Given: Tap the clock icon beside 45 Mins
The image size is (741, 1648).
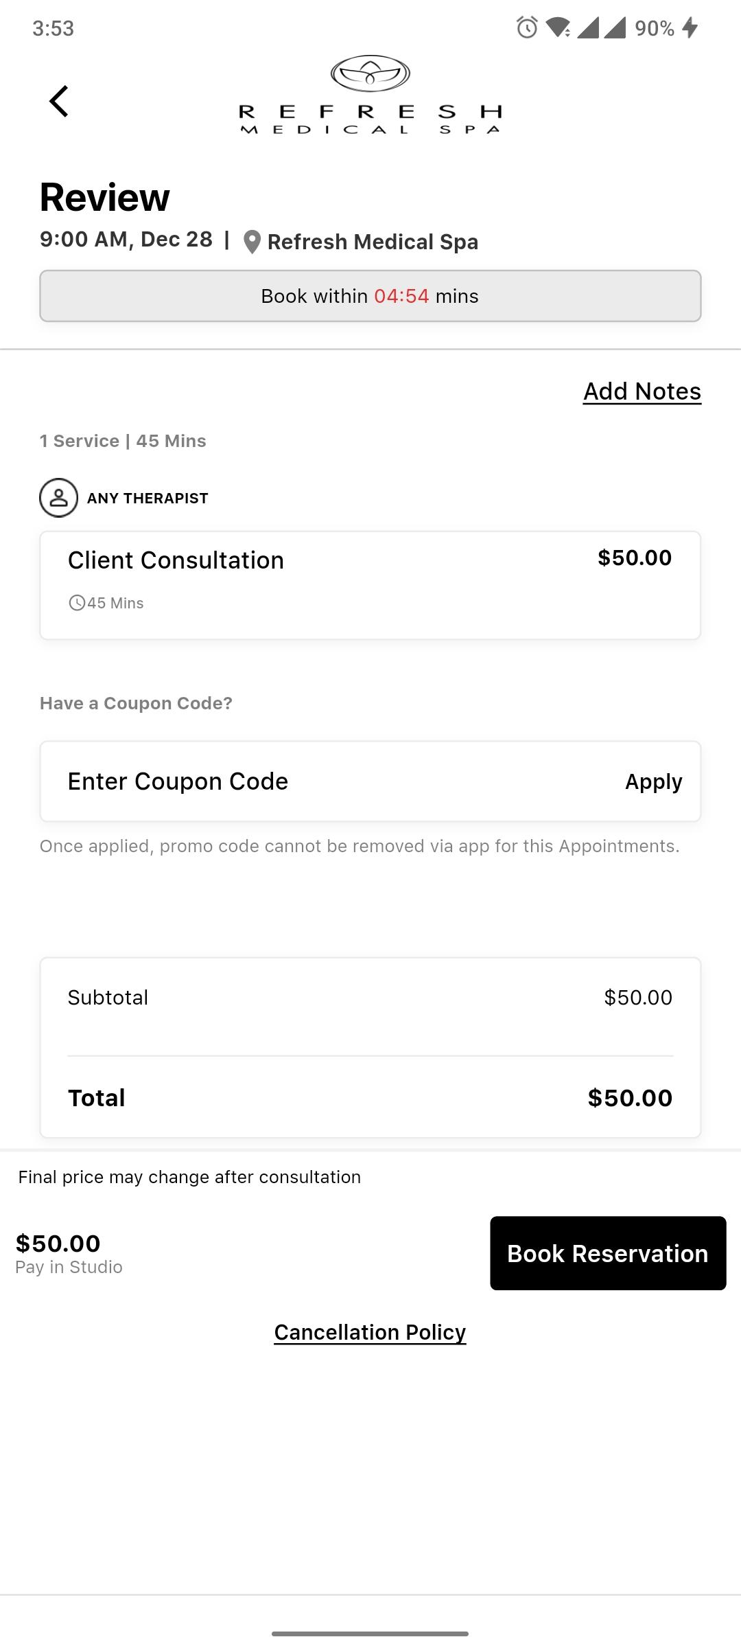Looking at the screenshot, I should (77, 603).
